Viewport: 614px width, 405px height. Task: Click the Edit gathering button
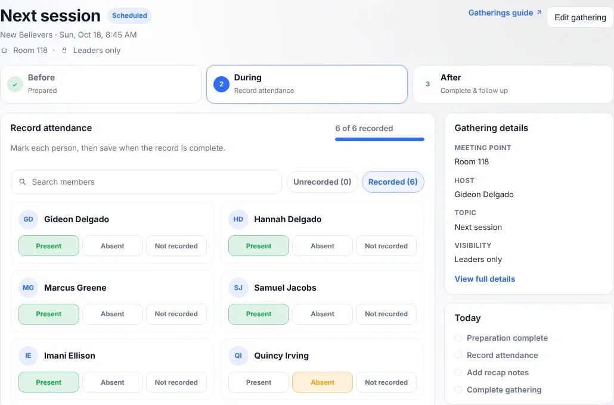pyautogui.click(x=580, y=18)
